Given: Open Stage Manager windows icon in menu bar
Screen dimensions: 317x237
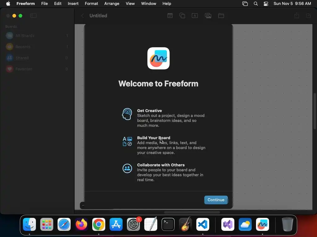Looking at the screenshot, I should coord(245,4).
